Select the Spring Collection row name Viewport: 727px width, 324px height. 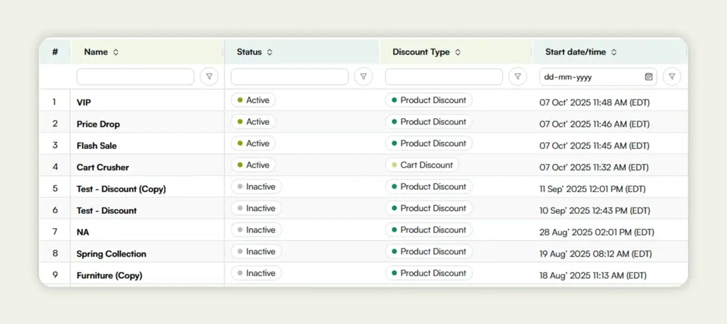tap(111, 253)
